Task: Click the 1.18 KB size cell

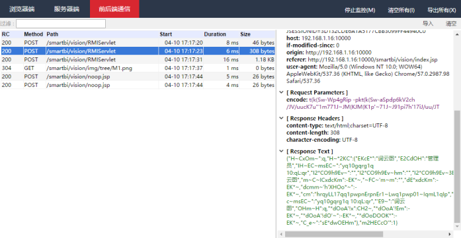Action: tap(265, 60)
